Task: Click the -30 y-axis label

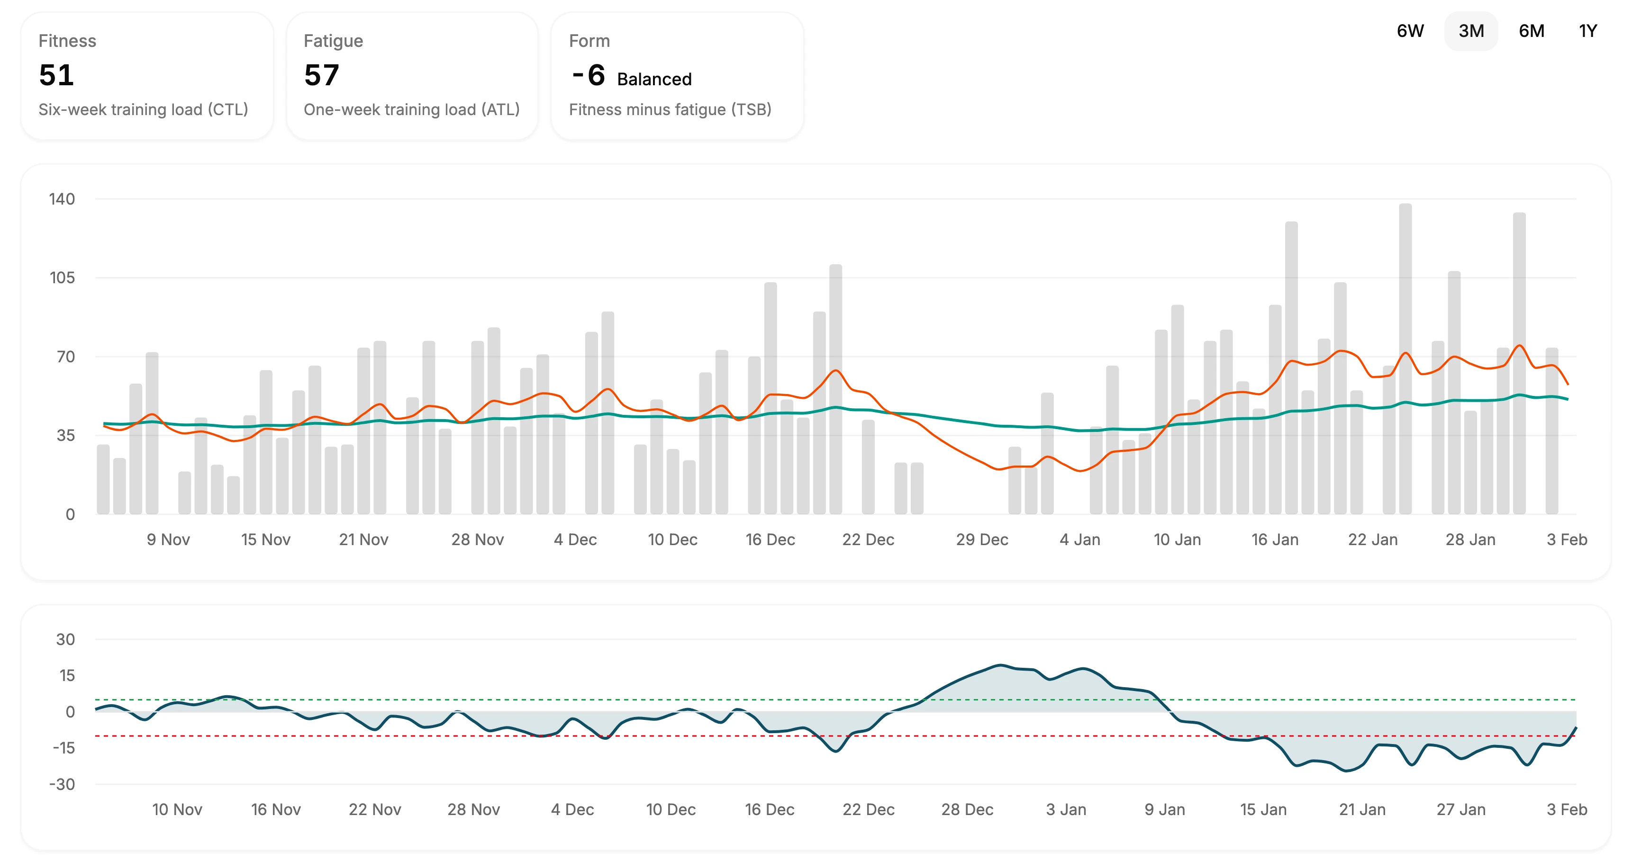Action: [x=62, y=784]
